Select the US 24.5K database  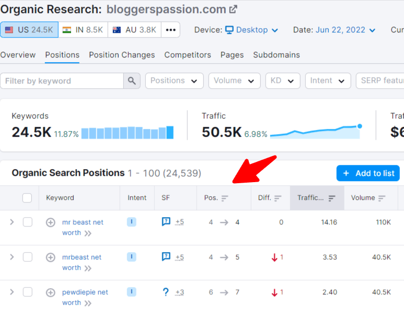click(29, 30)
